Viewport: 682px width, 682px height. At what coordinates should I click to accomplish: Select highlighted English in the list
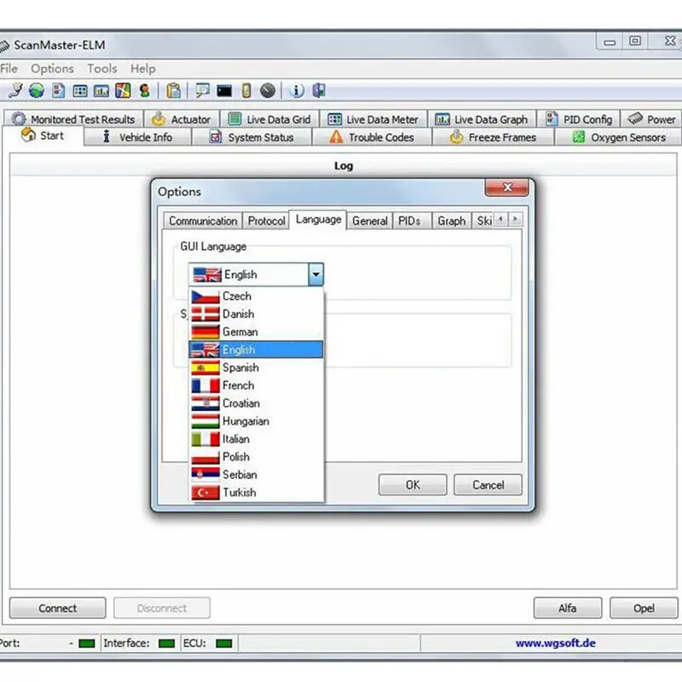click(257, 350)
